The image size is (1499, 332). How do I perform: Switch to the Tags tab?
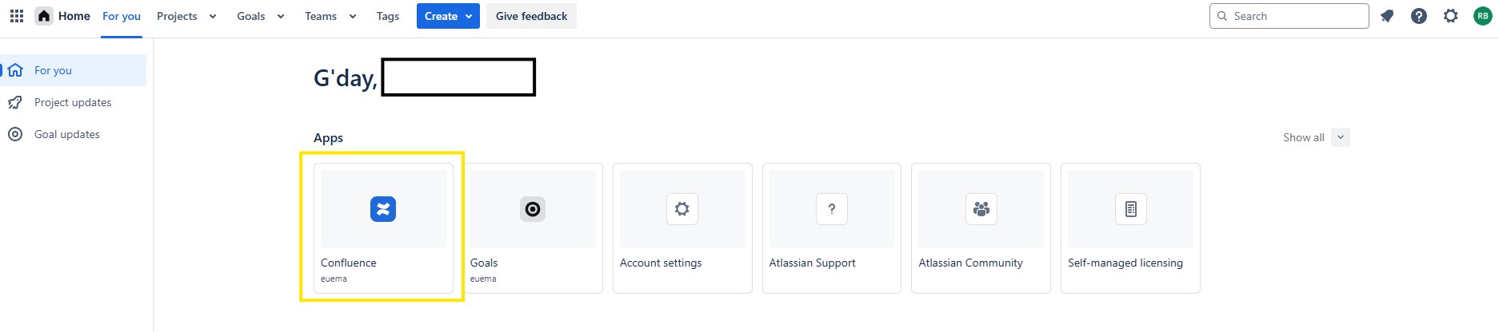point(388,16)
